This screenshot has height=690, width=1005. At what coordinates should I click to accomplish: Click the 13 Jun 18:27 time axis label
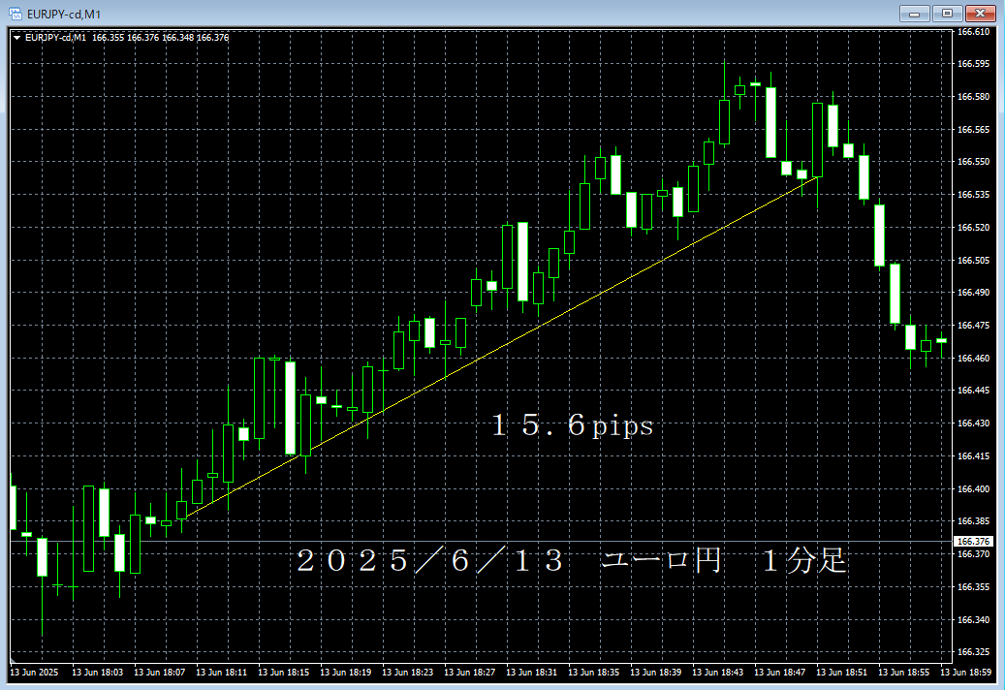click(x=470, y=672)
